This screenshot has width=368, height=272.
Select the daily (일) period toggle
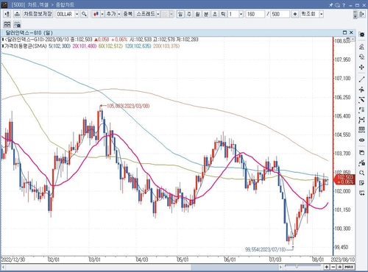[180, 14]
